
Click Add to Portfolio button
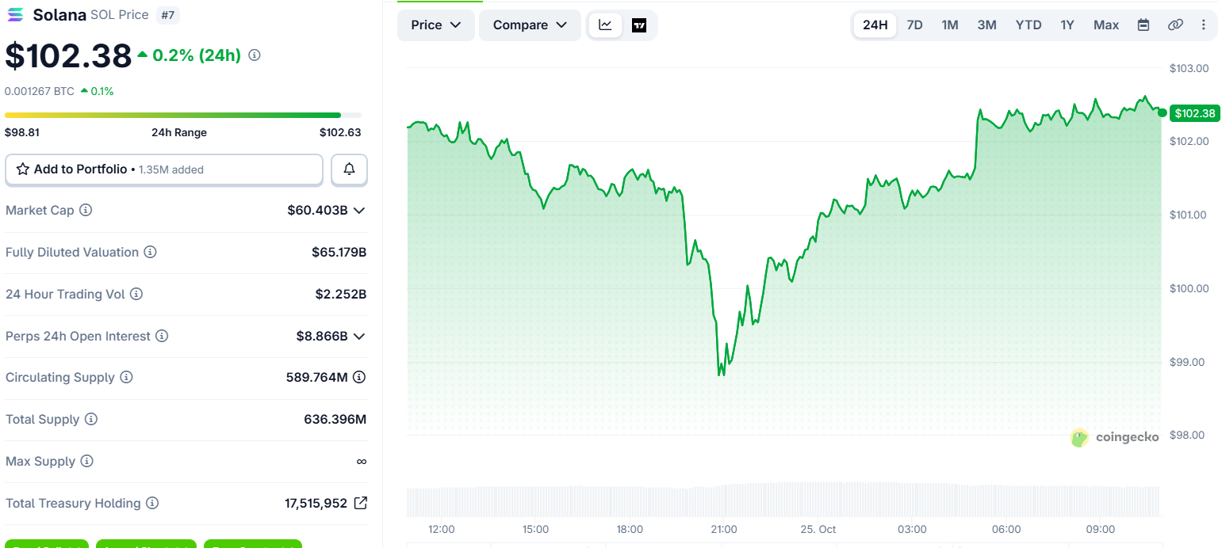tap(164, 169)
